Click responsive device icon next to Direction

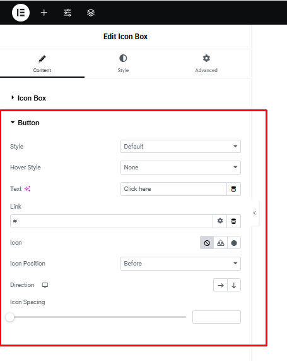click(x=45, y=285)
